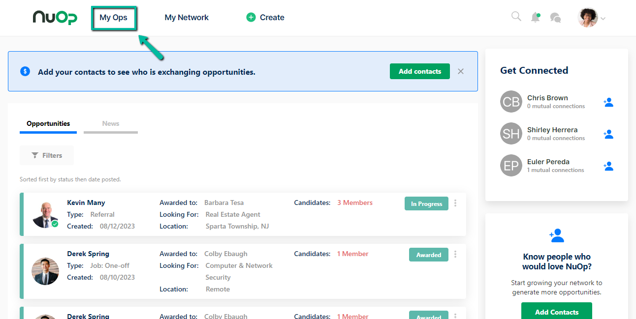Click the Remote location value
The height and width of the screenshot is (319, 636).
click(218, 289)
